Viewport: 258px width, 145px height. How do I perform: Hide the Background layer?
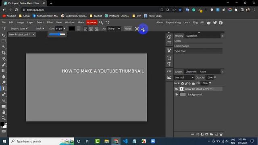[176, 95]
